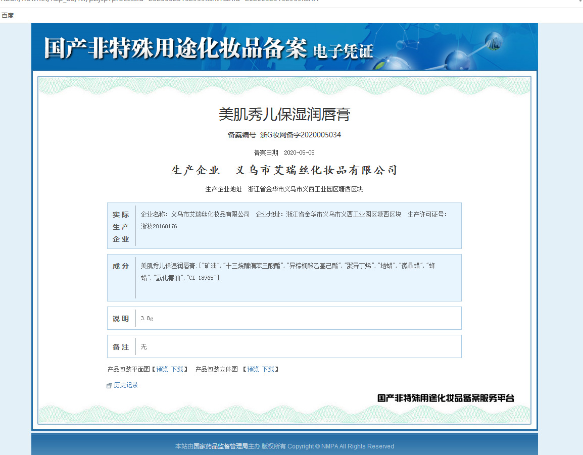The height and width of the screenshot is (455, 583).
Task: Click the 实际生产企业 row label
Action: coord(121,226)
